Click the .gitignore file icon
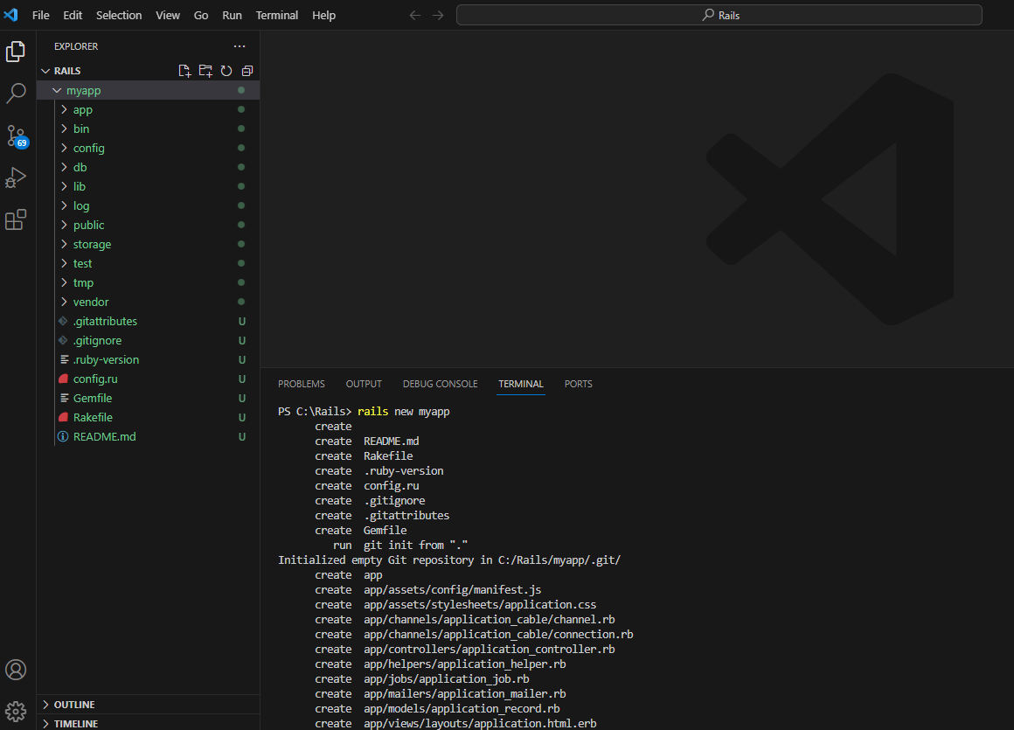This screenshot has width=1014, height=730. (x=63, y=341)
